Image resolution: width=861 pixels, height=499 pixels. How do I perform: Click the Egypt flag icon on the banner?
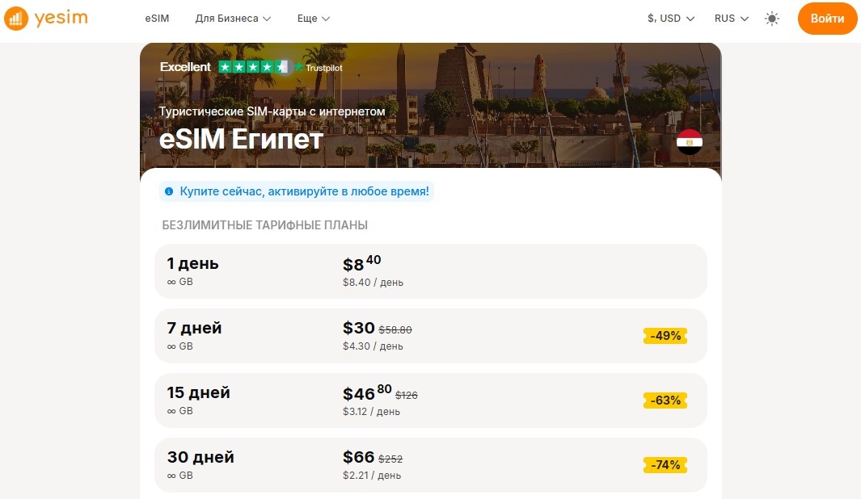(690, 140)
